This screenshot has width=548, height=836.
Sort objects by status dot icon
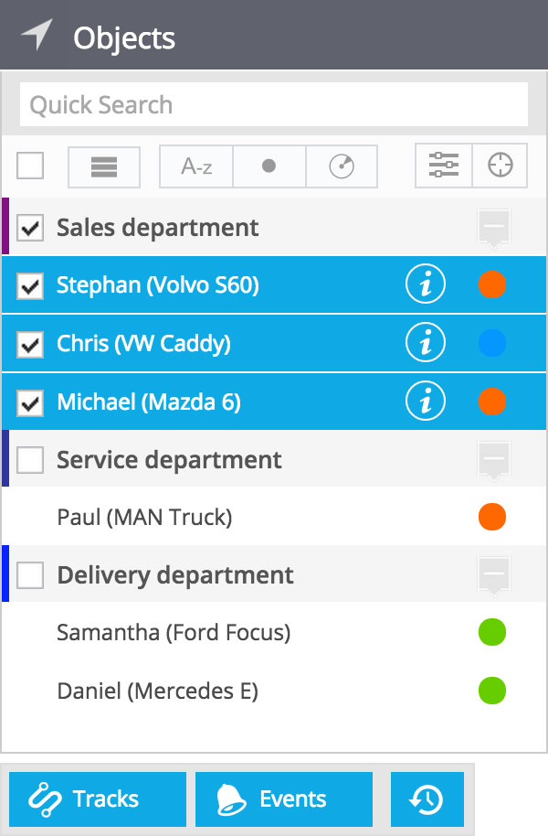pos(269,166)
